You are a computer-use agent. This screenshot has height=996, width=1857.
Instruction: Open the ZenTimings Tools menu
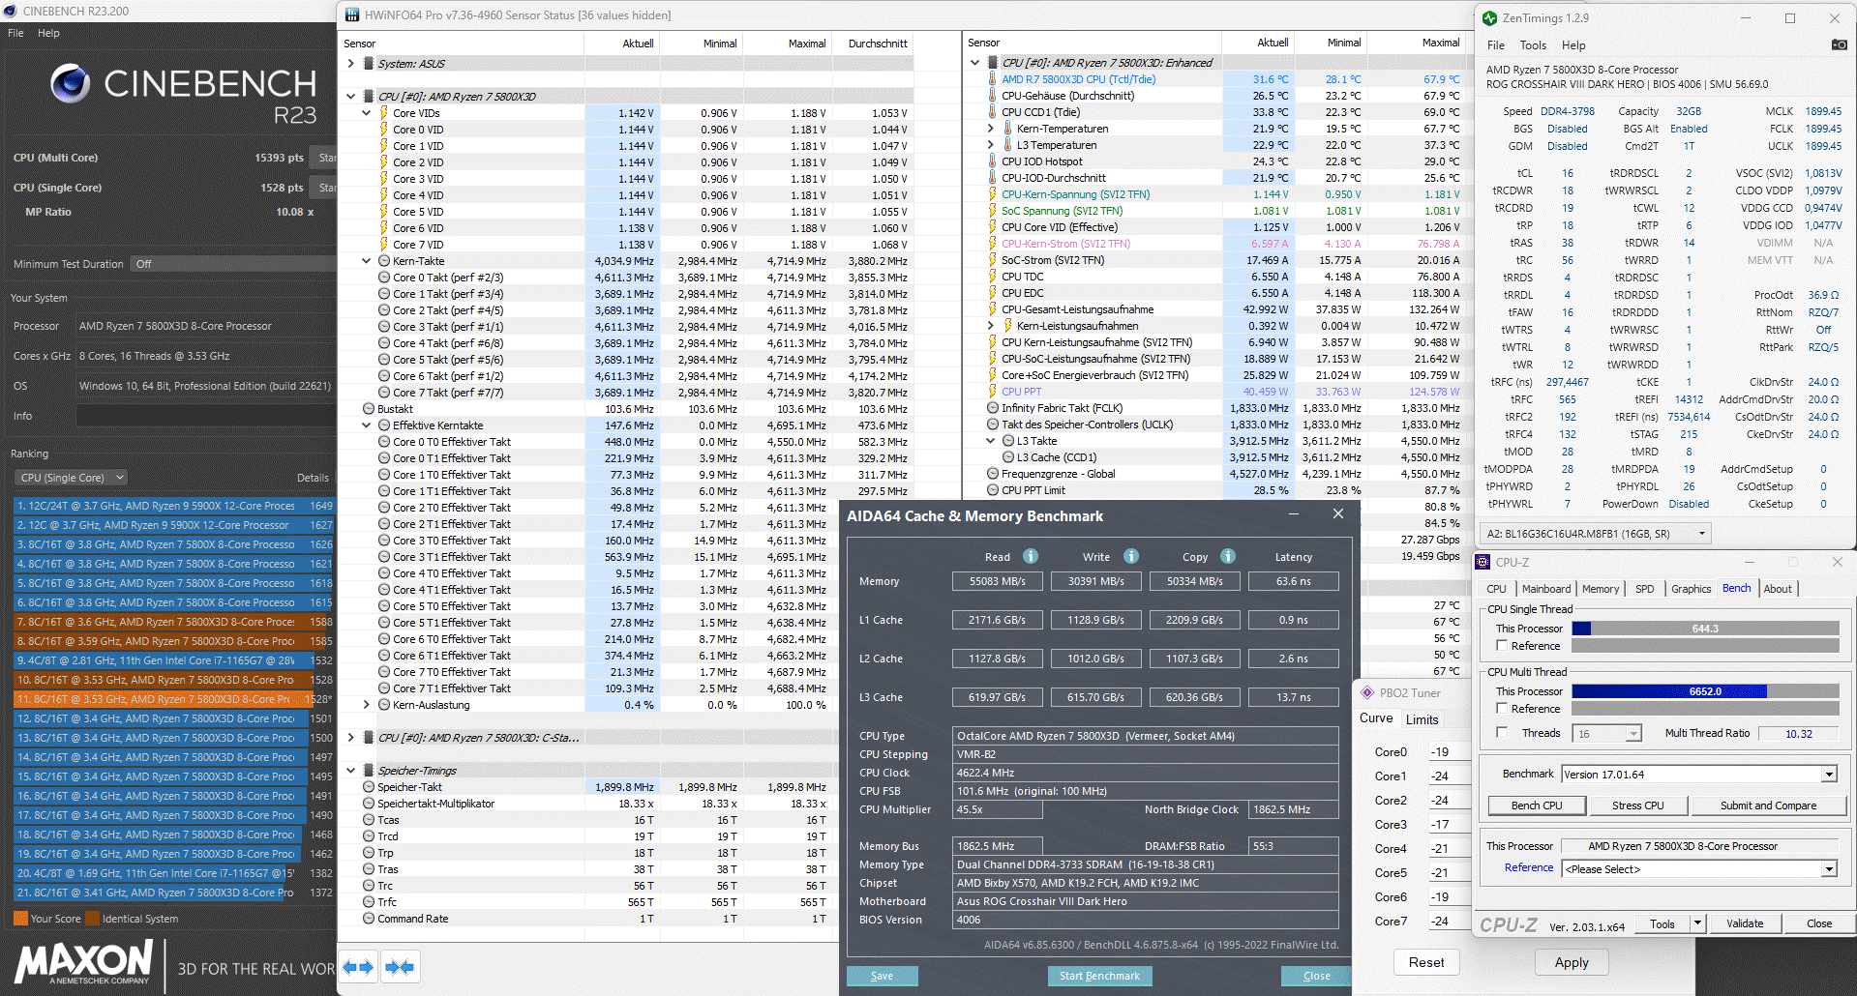[x=1533, y=45]
